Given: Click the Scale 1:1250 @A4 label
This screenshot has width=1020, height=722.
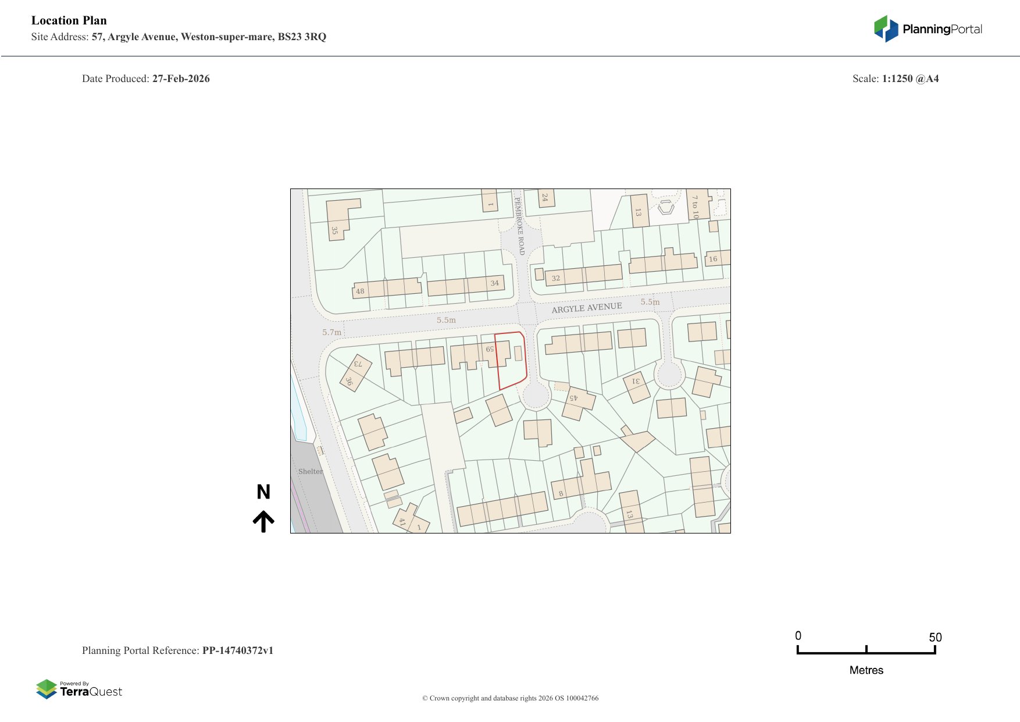Looking at the screenshot, I should [895, 79].
